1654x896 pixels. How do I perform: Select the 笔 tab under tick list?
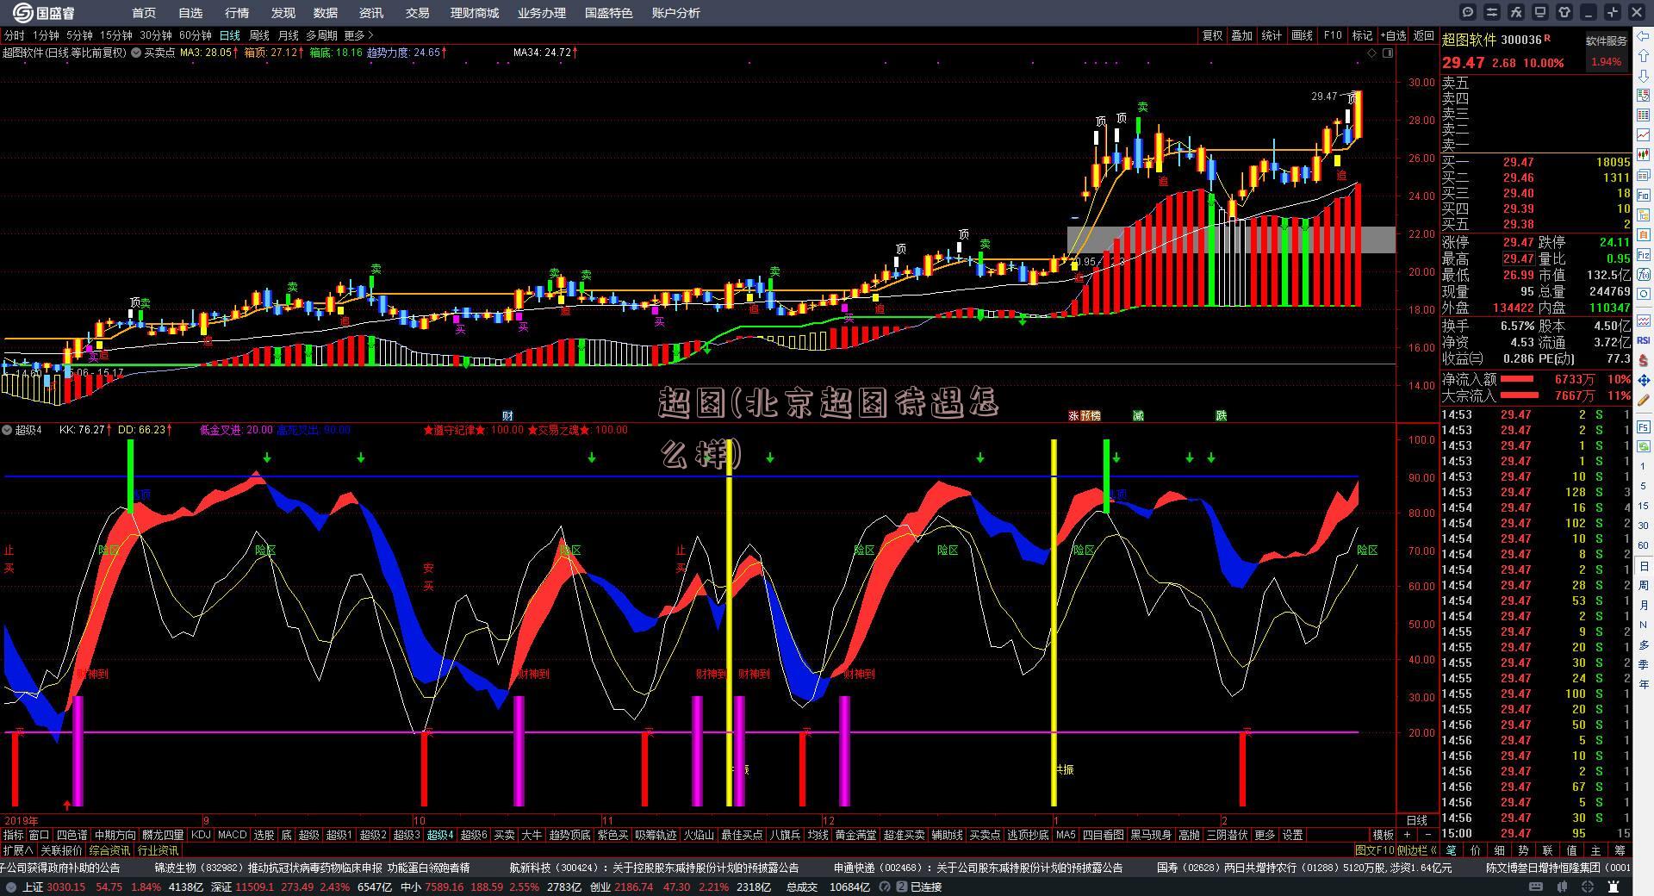[x=1451, y=850]
